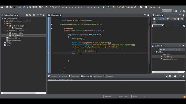
Task: Select the Outline tab
Action: click(x=157, y=46)
